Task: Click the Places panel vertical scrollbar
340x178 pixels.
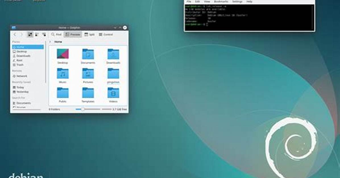Action: coord(46,62)
